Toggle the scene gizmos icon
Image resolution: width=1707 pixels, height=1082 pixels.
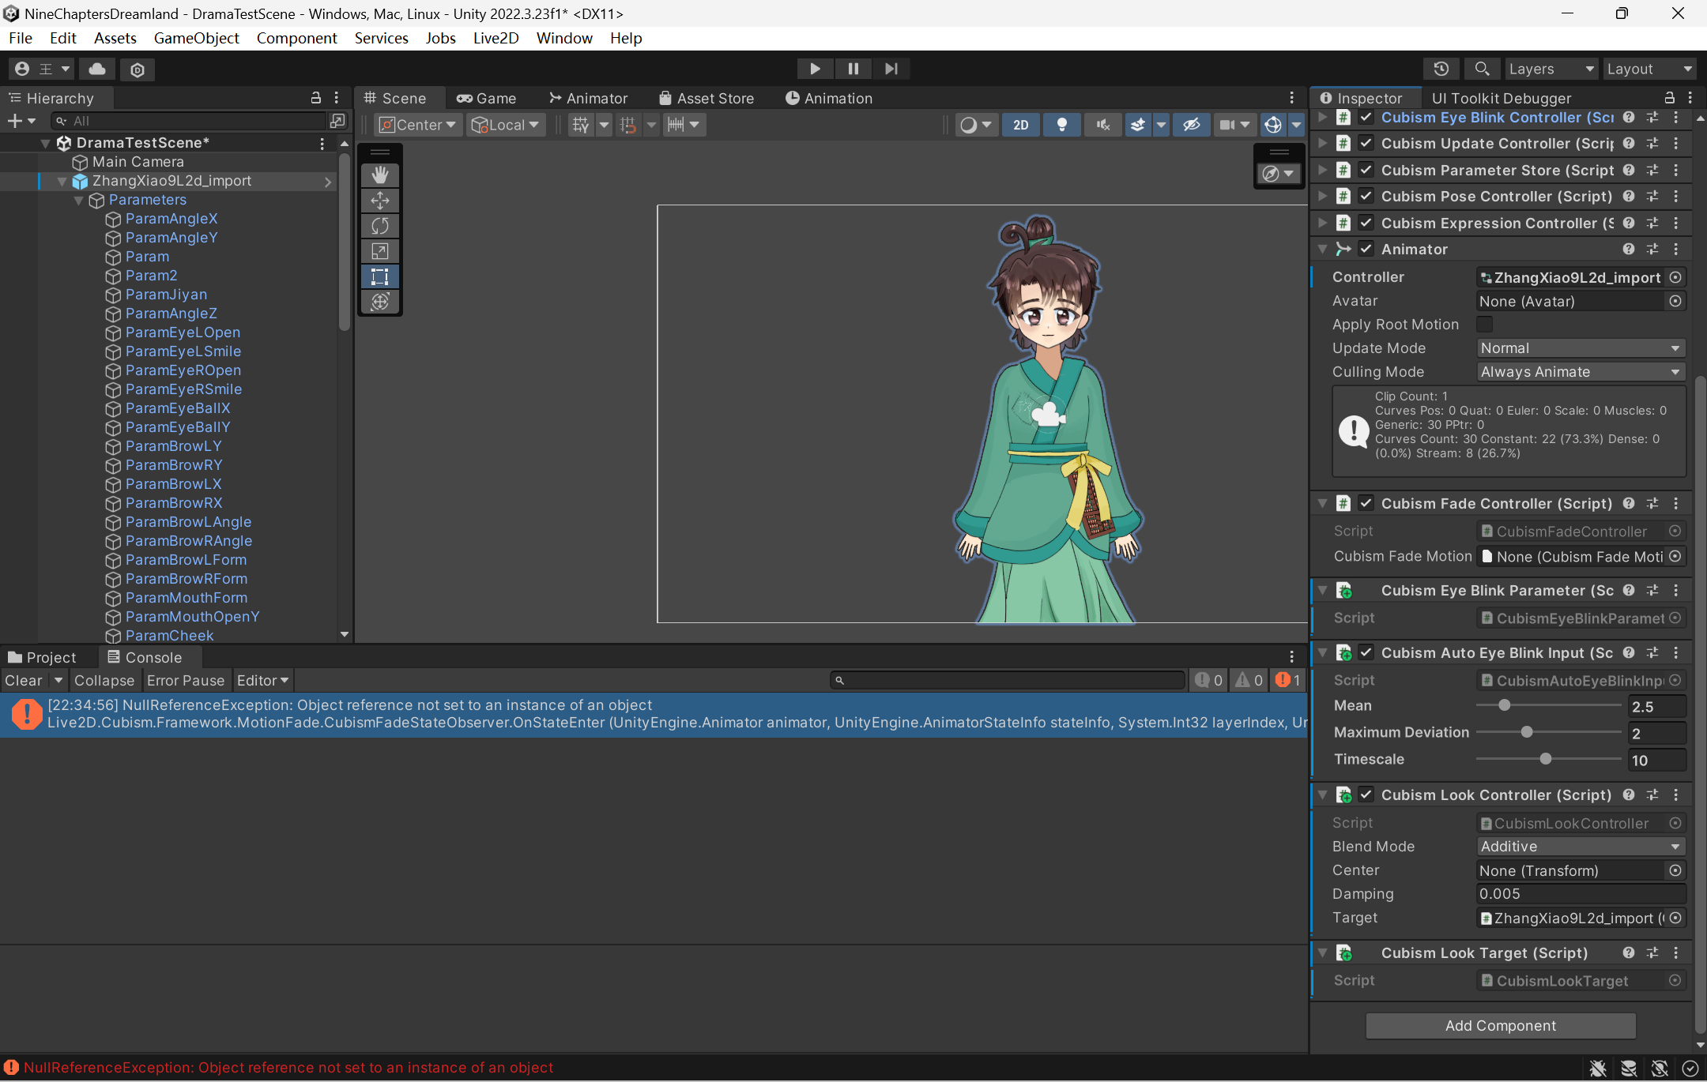(x=1273, y=125)
